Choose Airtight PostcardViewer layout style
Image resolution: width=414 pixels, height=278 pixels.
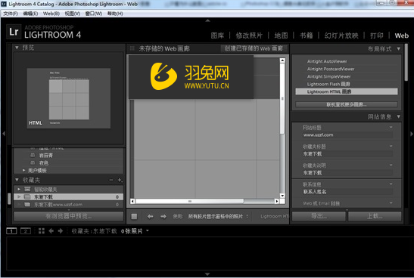pyautogui.click(x=347, y=69)
